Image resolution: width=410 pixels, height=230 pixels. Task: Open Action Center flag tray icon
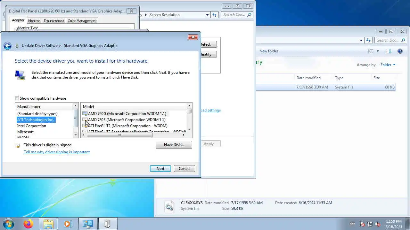[x=362, y=224]
